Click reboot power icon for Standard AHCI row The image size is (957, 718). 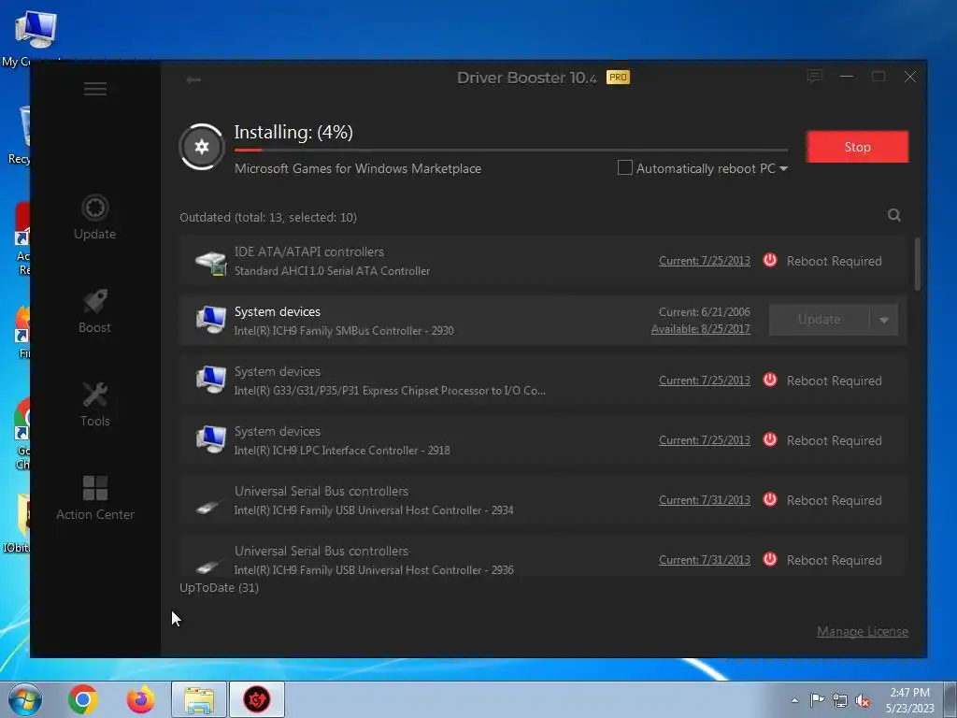[x=770, y=260]
